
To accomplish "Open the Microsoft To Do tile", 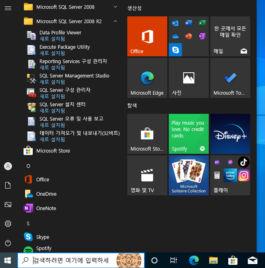I will pos(230,78).
